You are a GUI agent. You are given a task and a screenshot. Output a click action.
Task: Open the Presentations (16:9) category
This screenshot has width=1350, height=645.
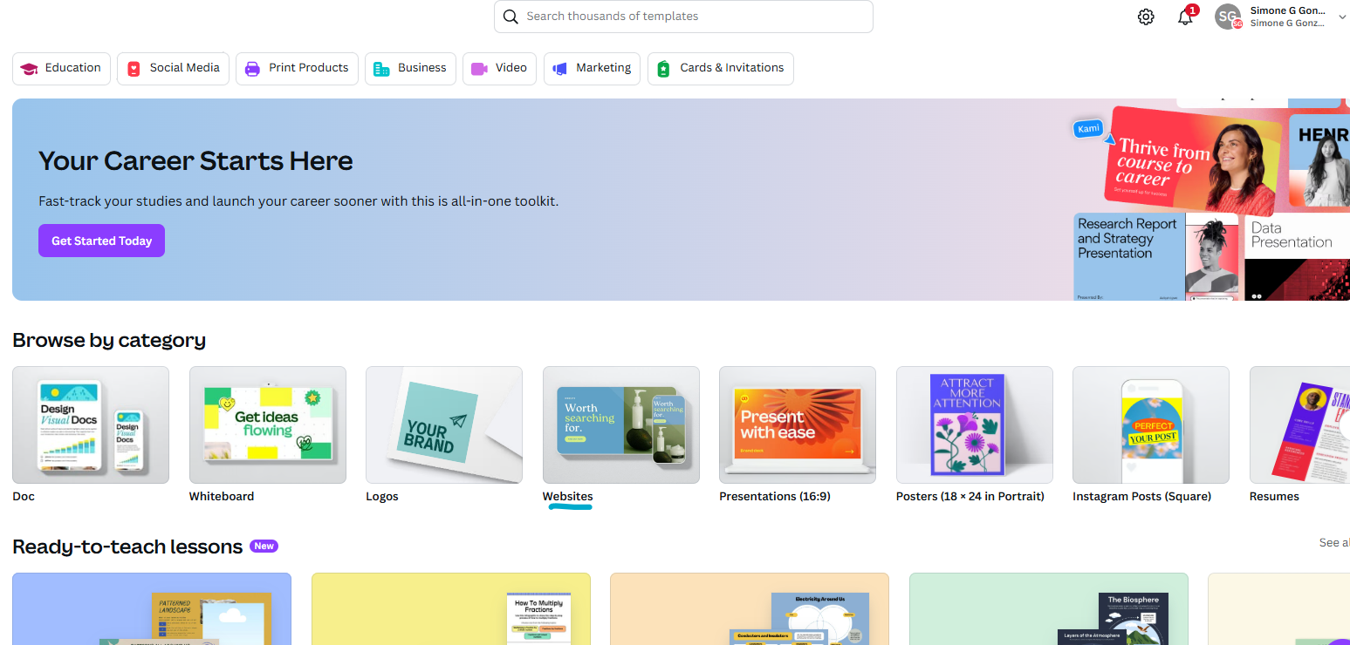tap(797, 424)
